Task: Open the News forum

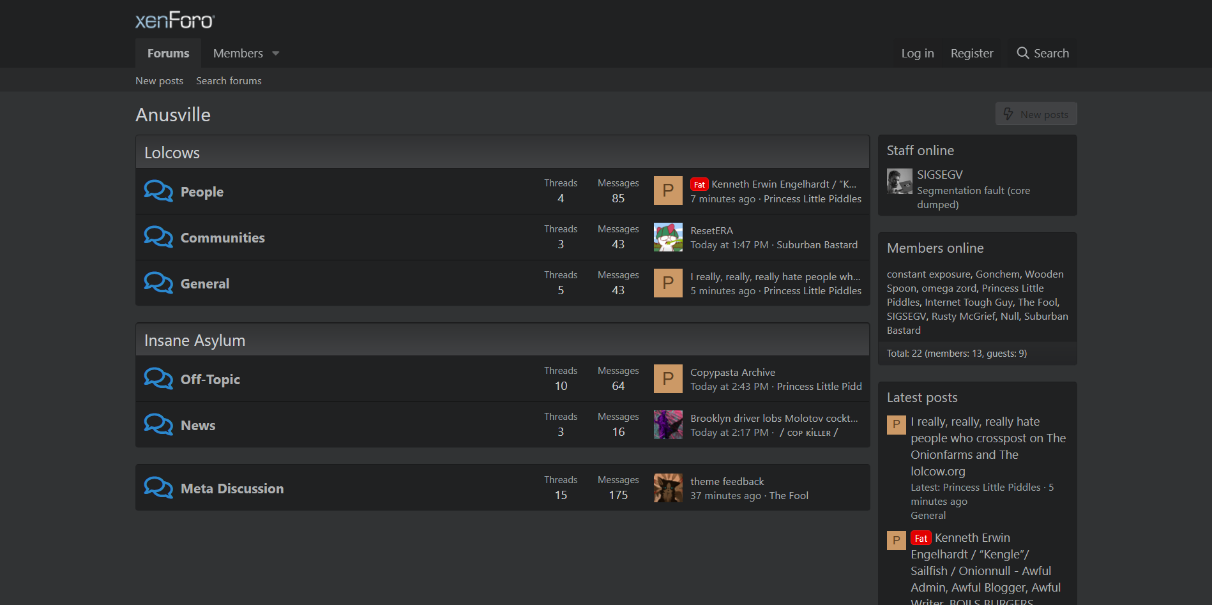Action: click(198, 425)
